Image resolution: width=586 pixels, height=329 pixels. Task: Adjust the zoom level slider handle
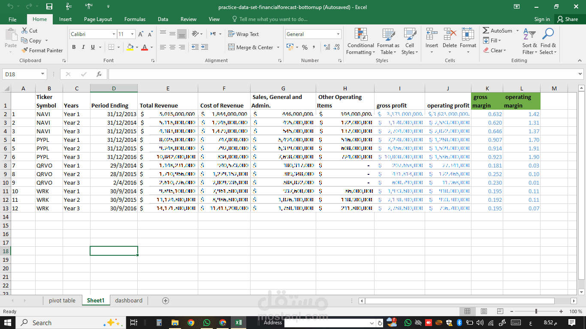pos(536,311)
